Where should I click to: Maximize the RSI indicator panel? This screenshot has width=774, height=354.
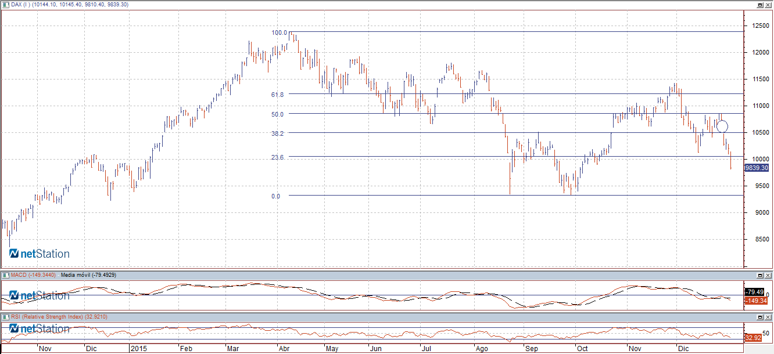(759, 317)
